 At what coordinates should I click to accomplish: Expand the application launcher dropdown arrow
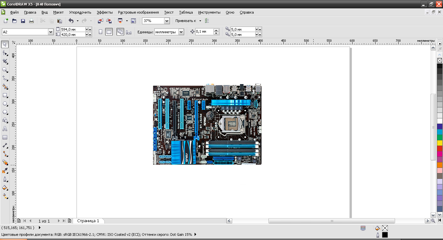[x=127, y=21]
